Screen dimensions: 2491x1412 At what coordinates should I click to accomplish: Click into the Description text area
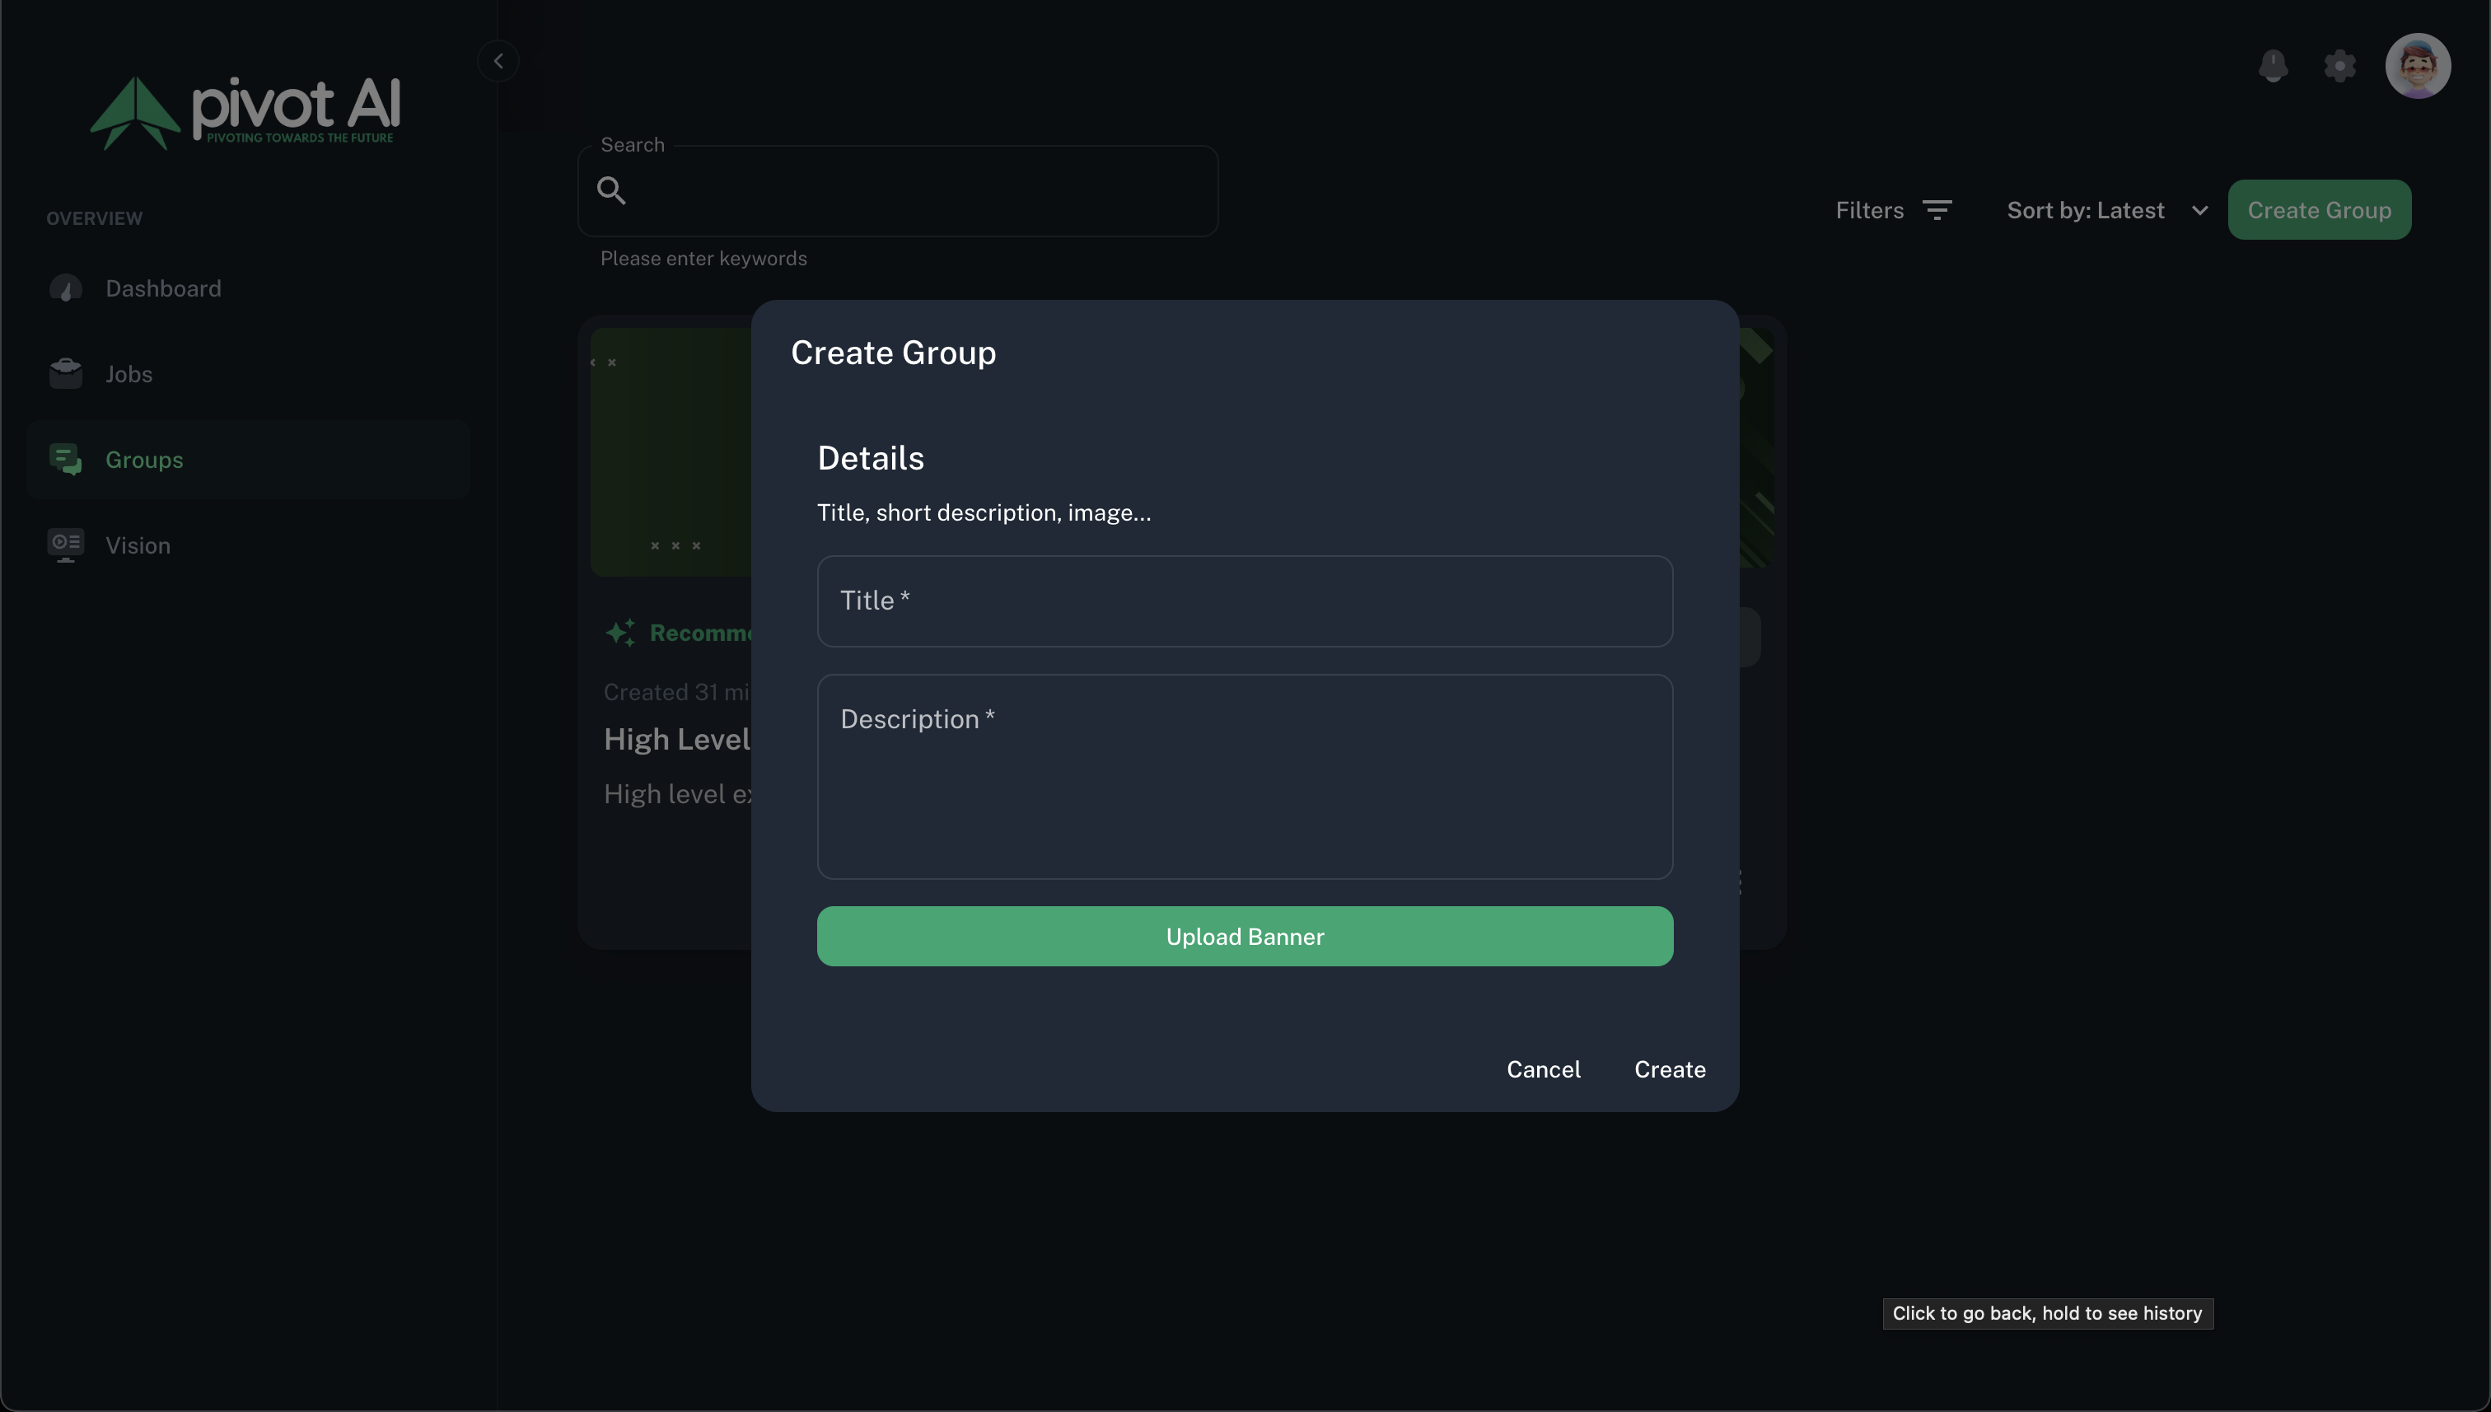coord(1244,776)
